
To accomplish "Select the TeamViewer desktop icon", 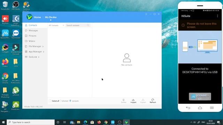I will tap(16, 34).
